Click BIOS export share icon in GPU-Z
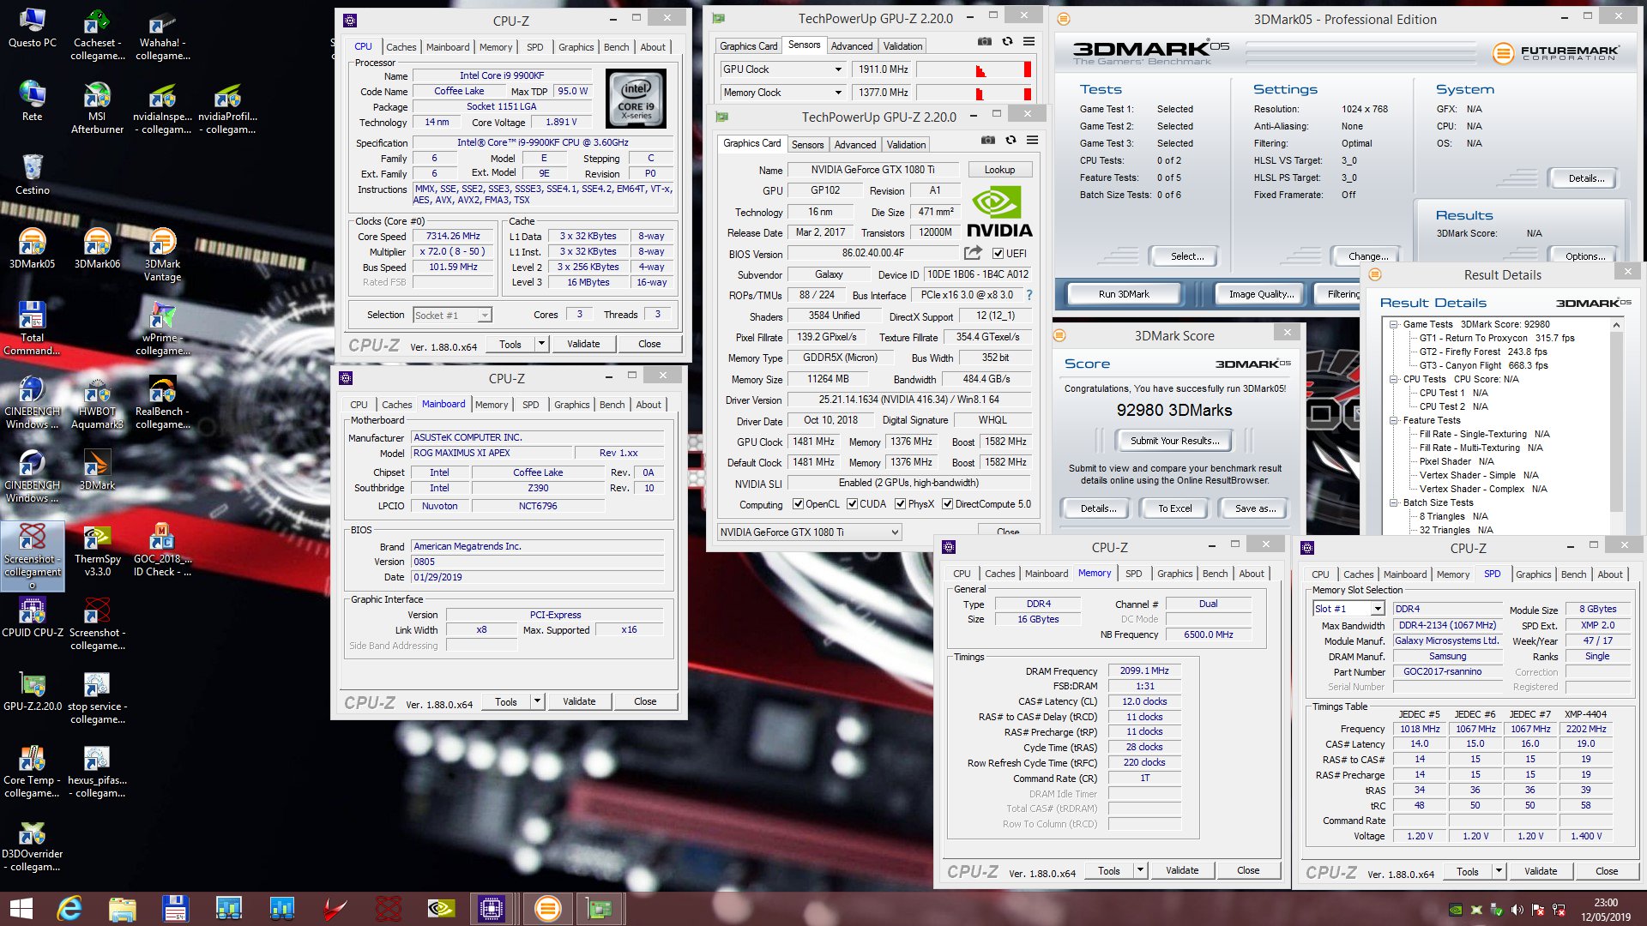Screen dimensions: 1647x926 pos(973,253)
